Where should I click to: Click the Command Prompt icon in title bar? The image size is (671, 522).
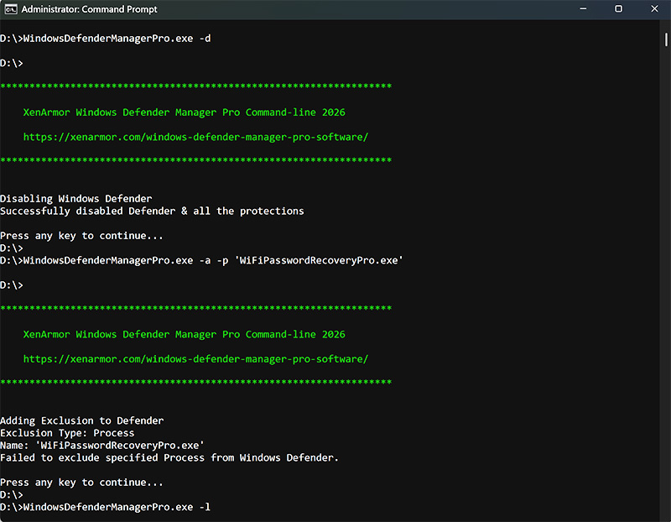pos(11,9)
